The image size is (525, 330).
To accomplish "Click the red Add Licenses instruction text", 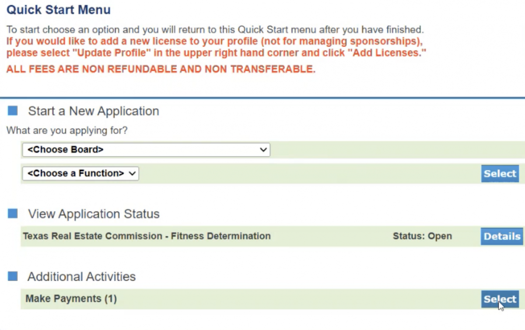I will pos(216,47).
